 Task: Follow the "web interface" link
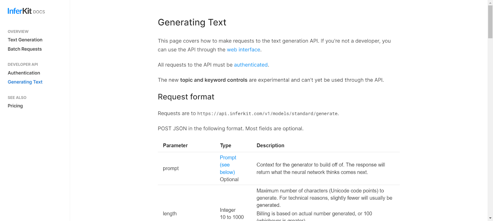[x=243, y=50]
